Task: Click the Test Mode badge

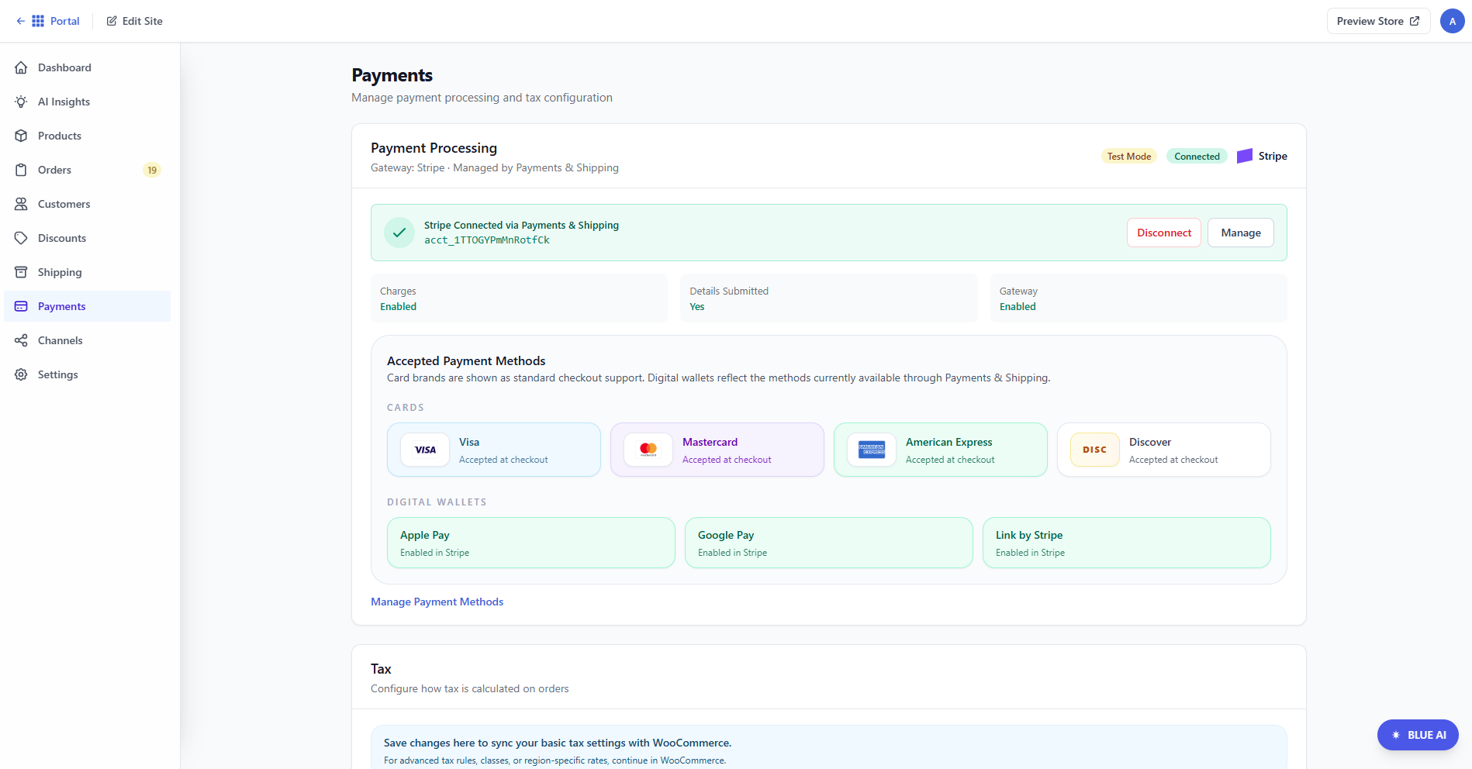Action: 1129,156
